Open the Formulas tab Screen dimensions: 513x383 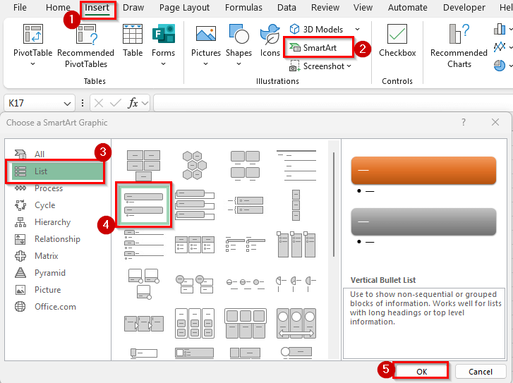(243, 8)
